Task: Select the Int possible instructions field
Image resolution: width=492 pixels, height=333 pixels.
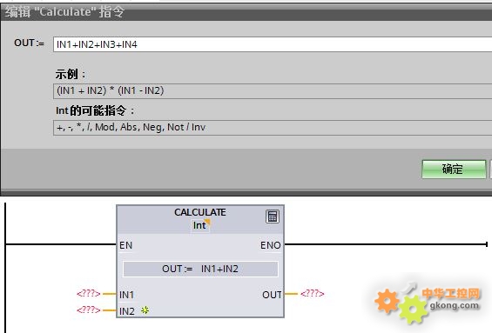Action: 273,128
